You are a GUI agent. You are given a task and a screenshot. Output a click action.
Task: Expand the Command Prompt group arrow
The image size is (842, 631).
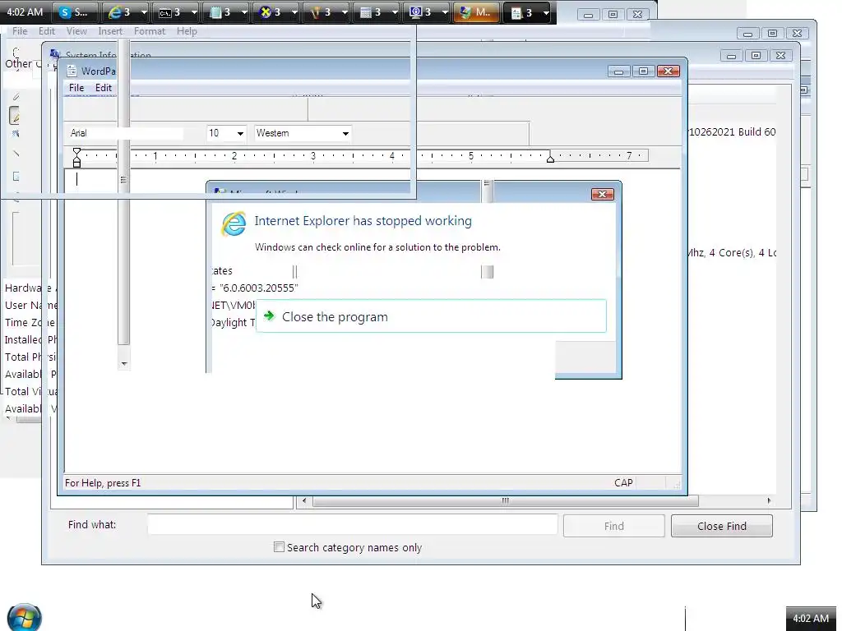194,12
